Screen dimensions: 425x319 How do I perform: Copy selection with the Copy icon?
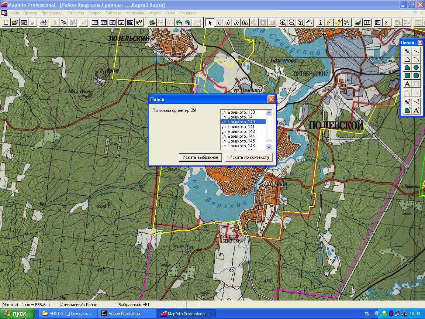point(64,23)
